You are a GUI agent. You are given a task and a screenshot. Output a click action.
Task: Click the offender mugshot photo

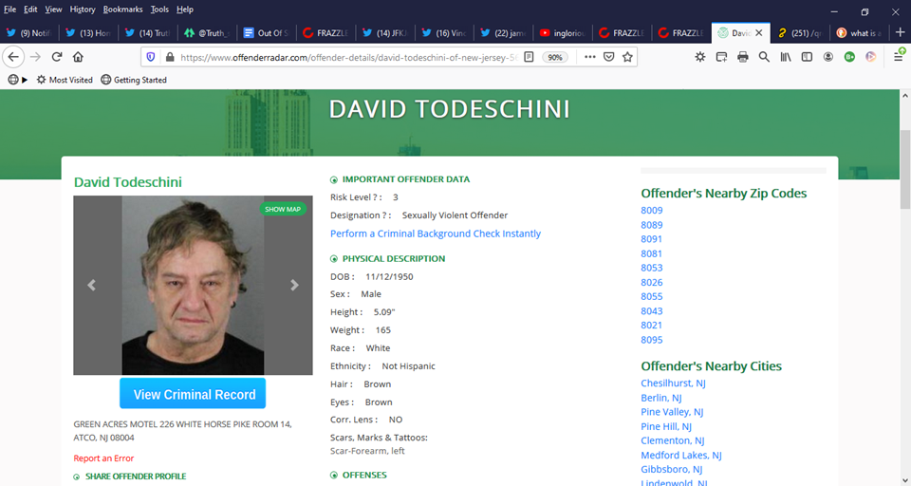193,285
